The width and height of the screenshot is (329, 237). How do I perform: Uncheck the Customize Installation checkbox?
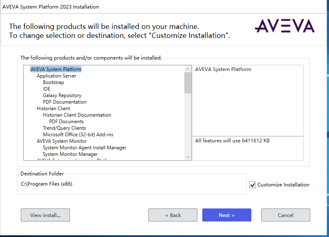click(253, 184)
